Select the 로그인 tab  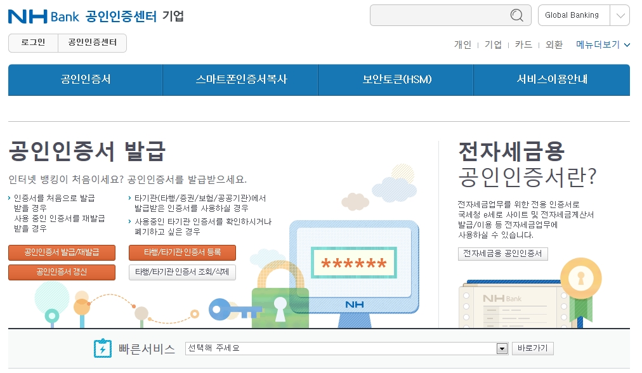pos(33,43)
